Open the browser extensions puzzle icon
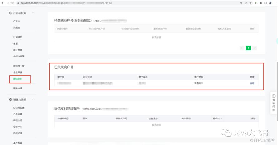Viewport: 278px width, 145px height. 261,3
